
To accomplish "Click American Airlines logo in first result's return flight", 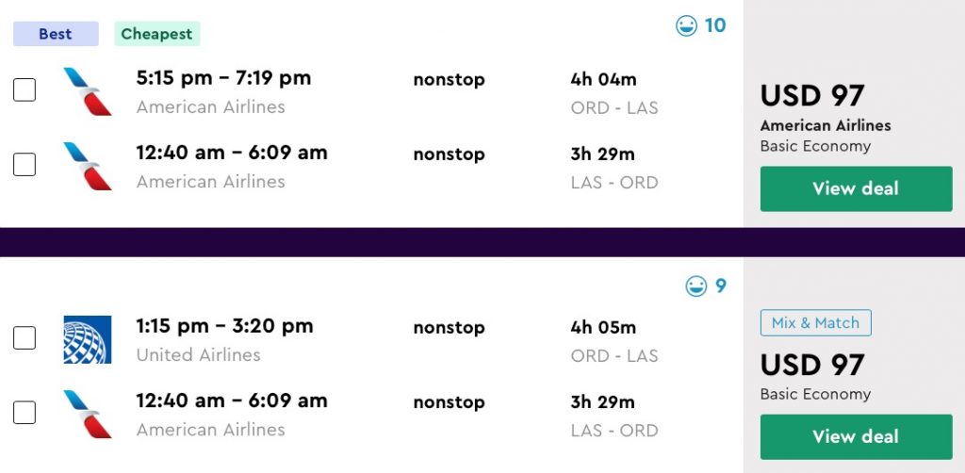I will (x=87, y=166).
